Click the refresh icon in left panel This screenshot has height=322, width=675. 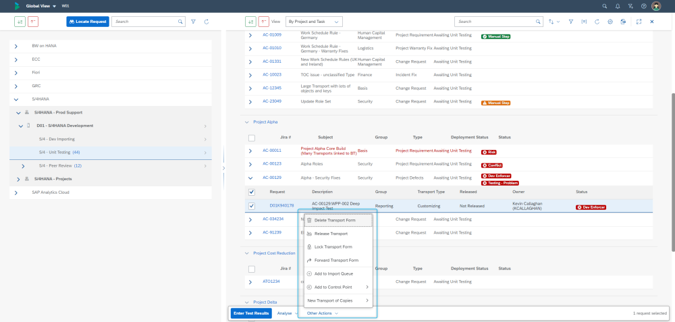[x=206, y=22]
